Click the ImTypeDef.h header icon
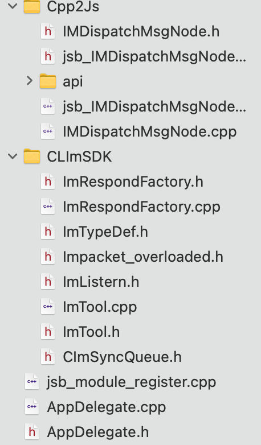The width and height of the screenshot is (261, 445). point(48,231)
